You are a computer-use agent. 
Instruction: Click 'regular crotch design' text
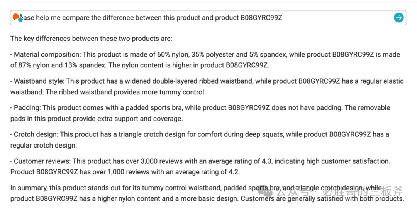click(43, 145)
